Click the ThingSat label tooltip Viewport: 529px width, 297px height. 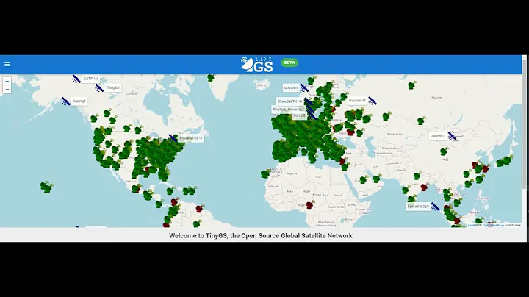pyautogui.click(x=112, y=87)
